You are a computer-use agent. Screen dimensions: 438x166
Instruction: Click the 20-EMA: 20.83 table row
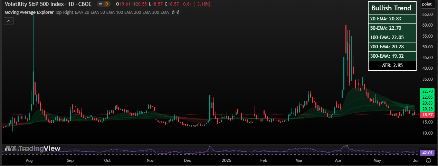click(392, 19)
